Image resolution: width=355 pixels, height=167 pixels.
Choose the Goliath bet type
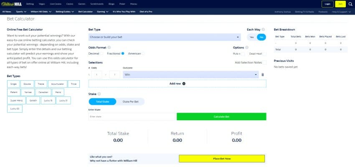33,101
